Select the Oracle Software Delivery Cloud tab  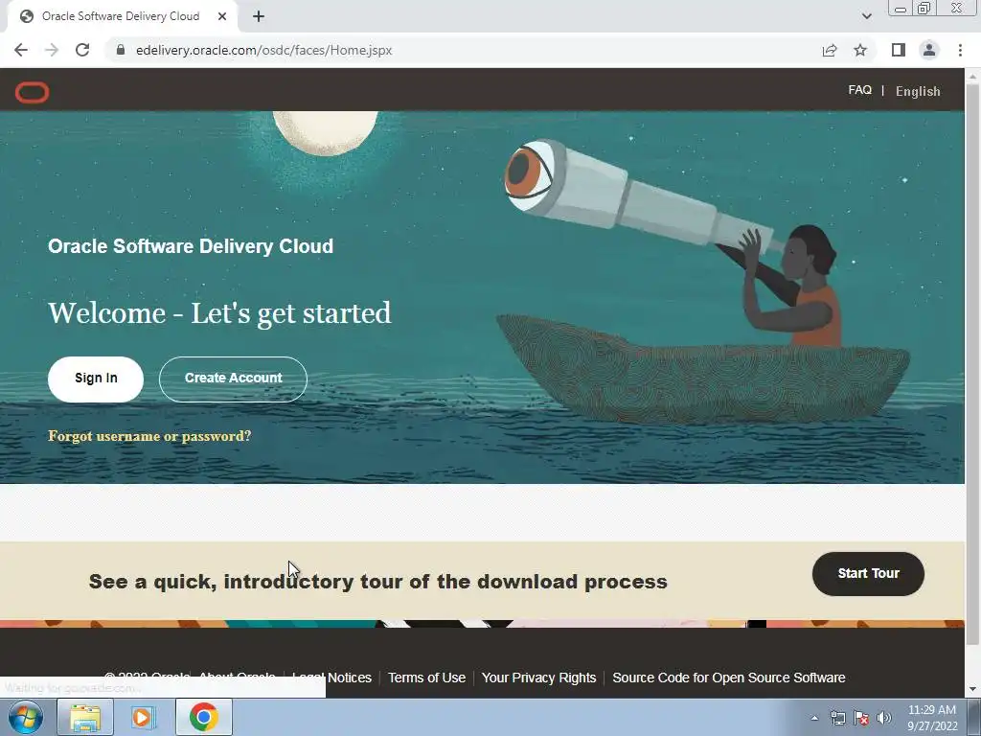(122, 17)
